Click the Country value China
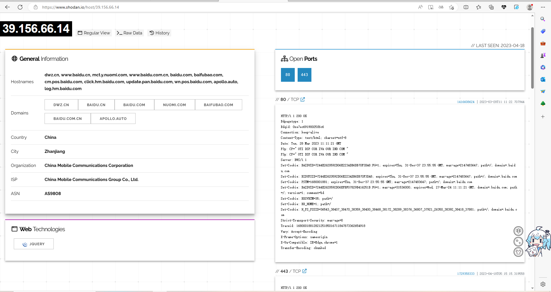The width and height of the screenshot is (551, 292). click(50, 137)
